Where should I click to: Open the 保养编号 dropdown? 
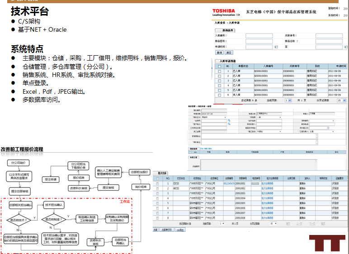(322, 120)
